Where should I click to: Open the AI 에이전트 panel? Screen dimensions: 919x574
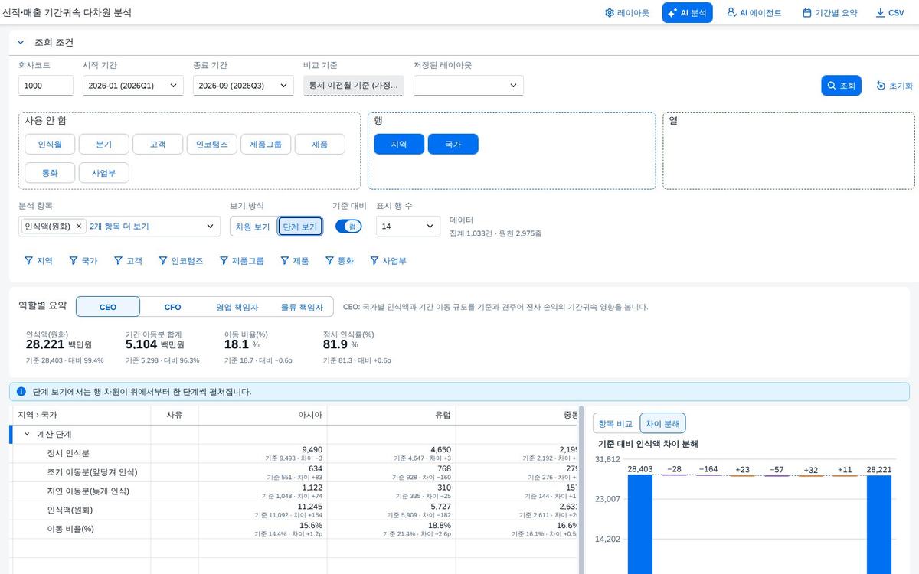pos(754,13)
